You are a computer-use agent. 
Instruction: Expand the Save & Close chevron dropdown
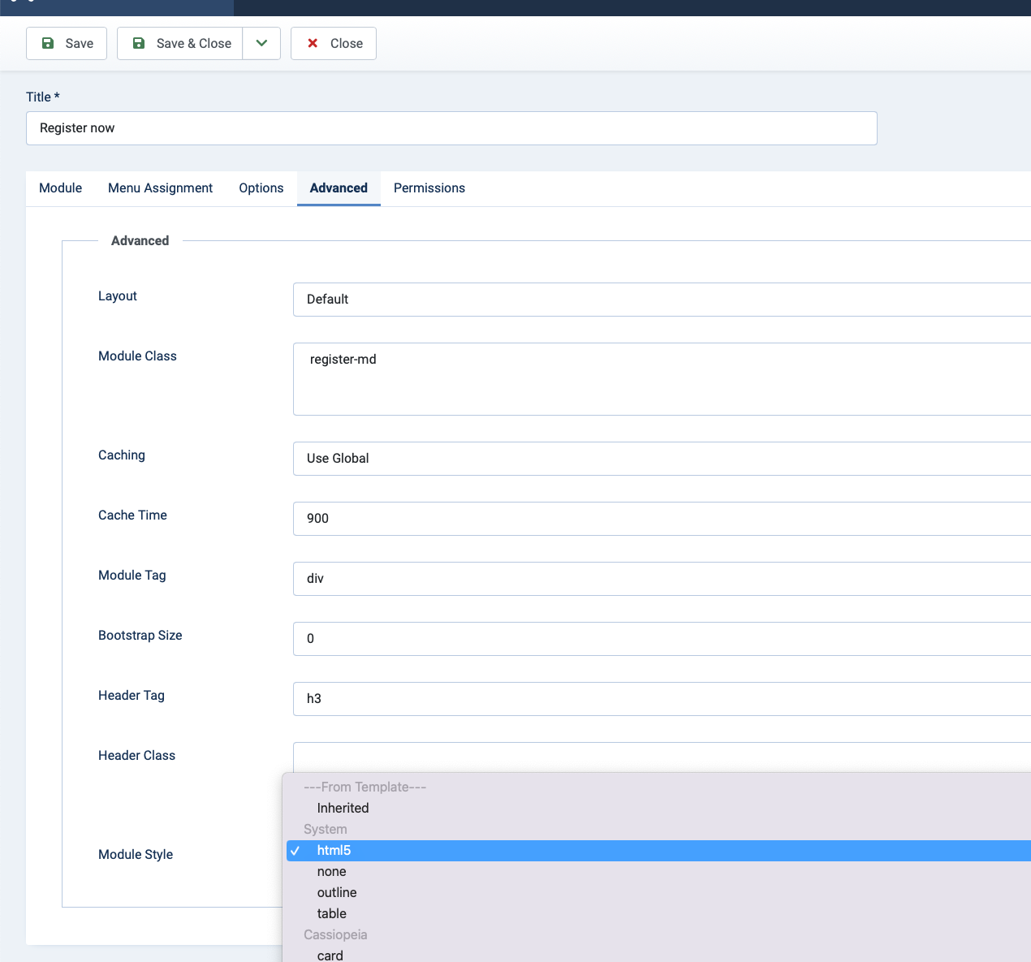pyautogui.click(x=261, y=44)
